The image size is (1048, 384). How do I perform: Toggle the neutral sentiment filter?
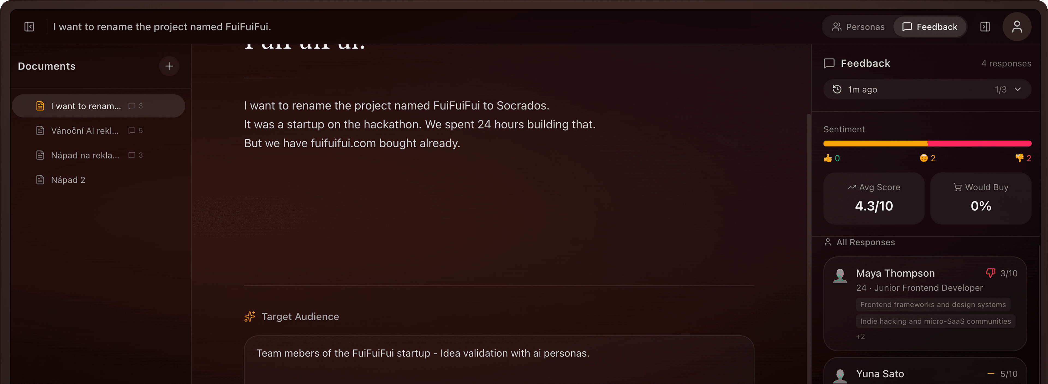[924, 158]
